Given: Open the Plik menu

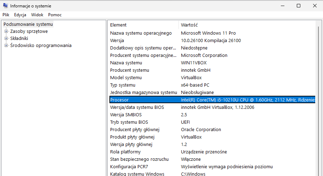Looking at the screenshot, I should [6, 15].
